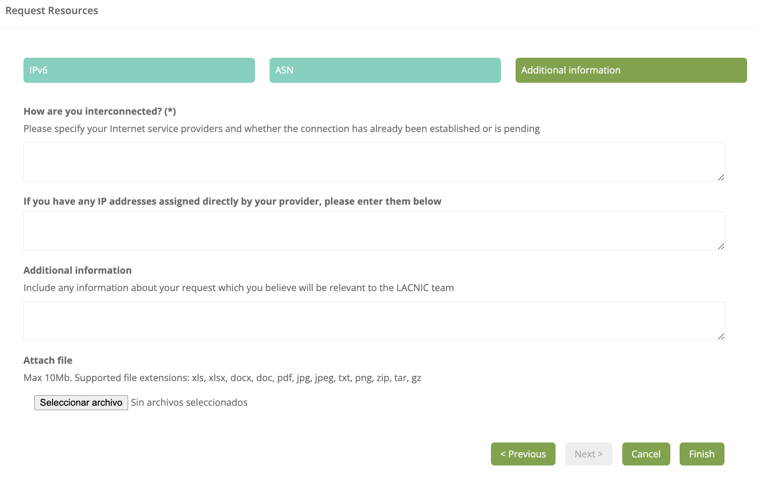Click the 'How are you interconnected?' label

click(100, 111)
